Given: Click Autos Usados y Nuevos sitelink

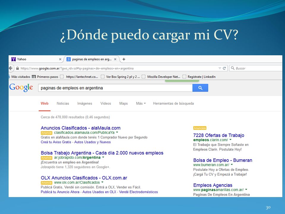Looking at the screenshot, I should click(x=93, y=142).
